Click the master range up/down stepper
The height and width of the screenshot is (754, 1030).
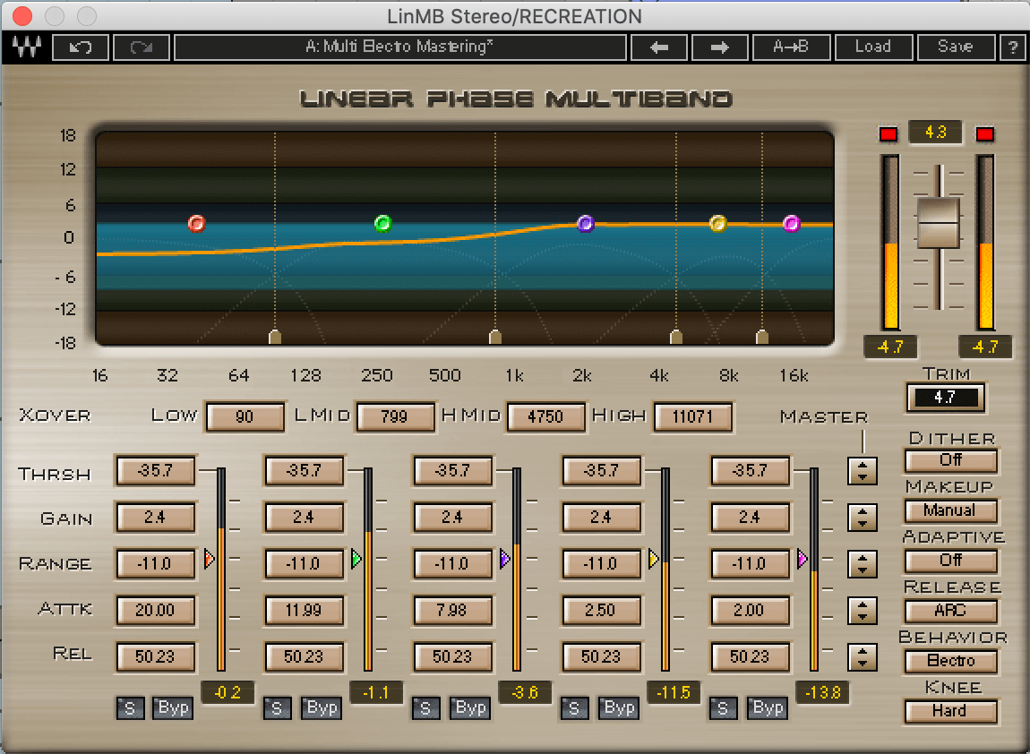(x=863, y=564)
